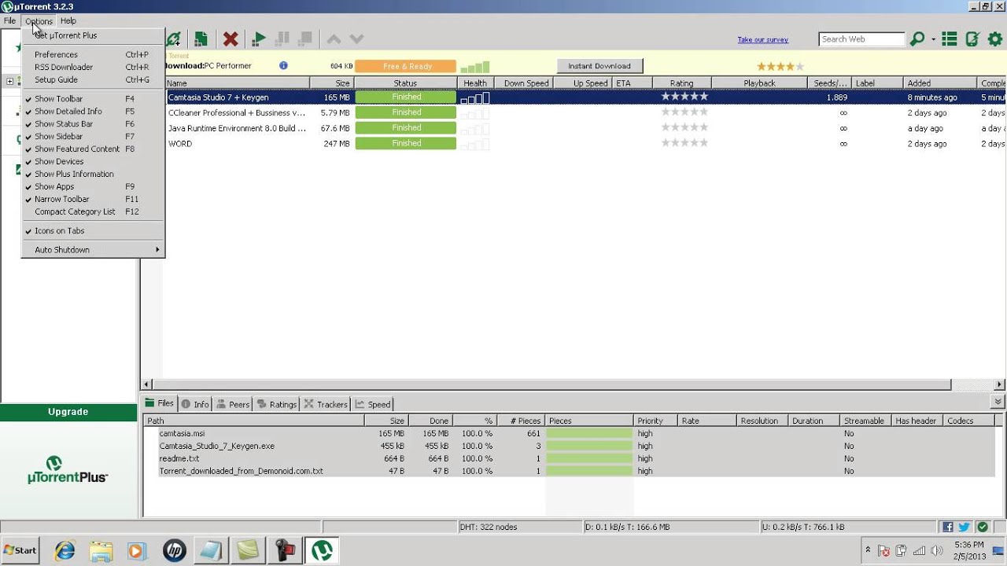The width and height of the screenshot is (1007, 566).
Task: Collapse the detailed info pane chevron
Action: [x=998, y=402]
